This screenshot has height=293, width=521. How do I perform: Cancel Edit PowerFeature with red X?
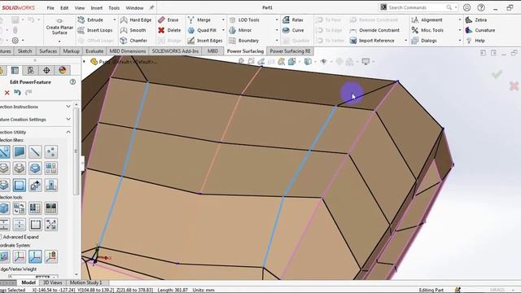pos(7,93)
